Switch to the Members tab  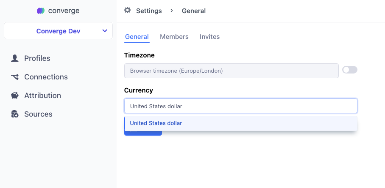click(174, 37)
